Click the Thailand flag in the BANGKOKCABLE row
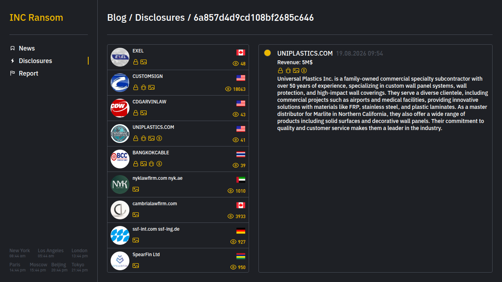 coord(241,154)
